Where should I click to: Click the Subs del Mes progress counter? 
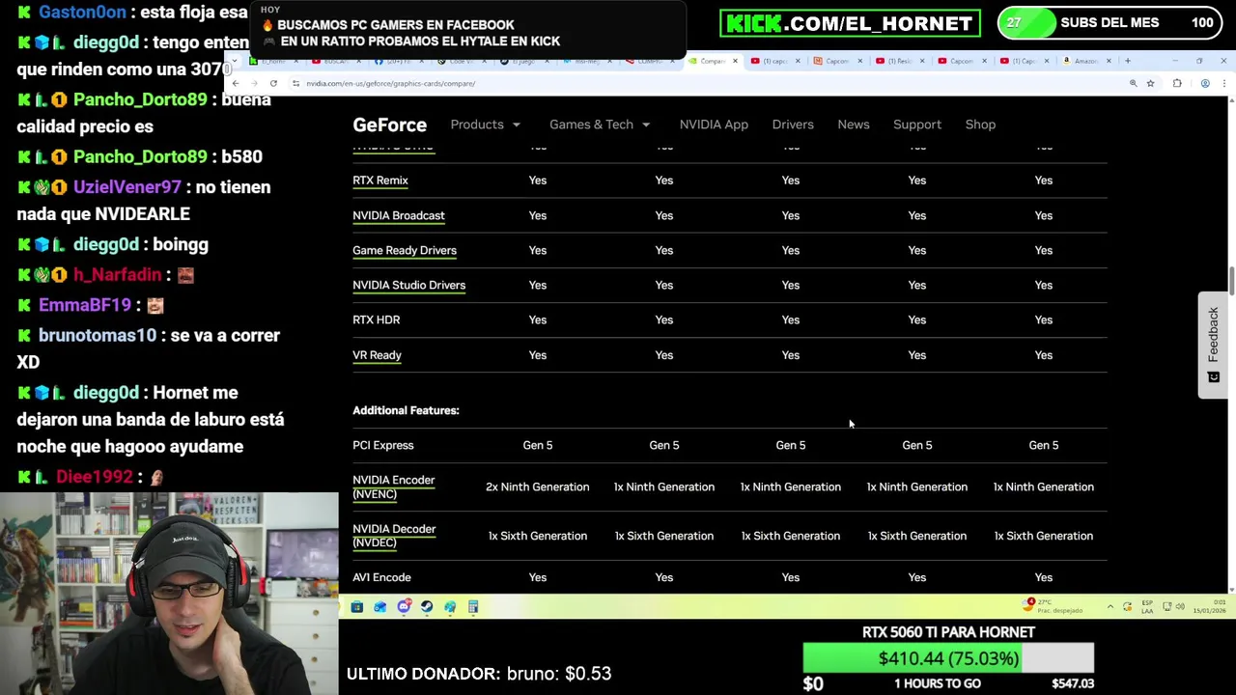pyautogui.click(x=1108, y=23)
